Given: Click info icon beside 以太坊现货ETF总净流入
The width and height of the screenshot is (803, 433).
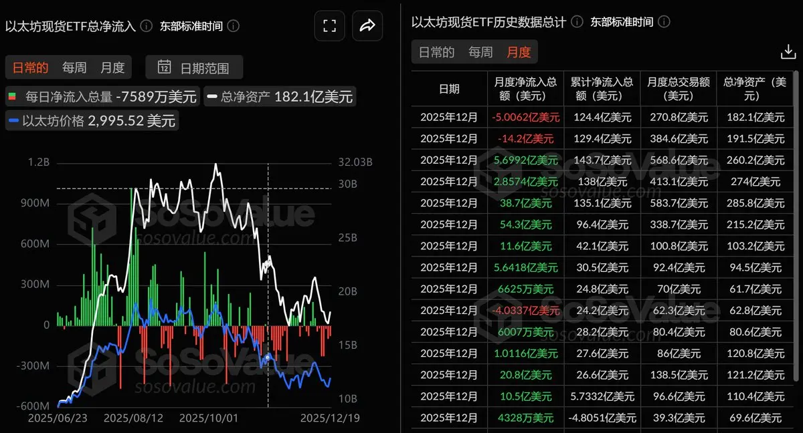Looking at the screenshot, I should coord(147,26).
